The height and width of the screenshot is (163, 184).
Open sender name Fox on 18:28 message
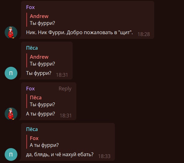(30, 7)
